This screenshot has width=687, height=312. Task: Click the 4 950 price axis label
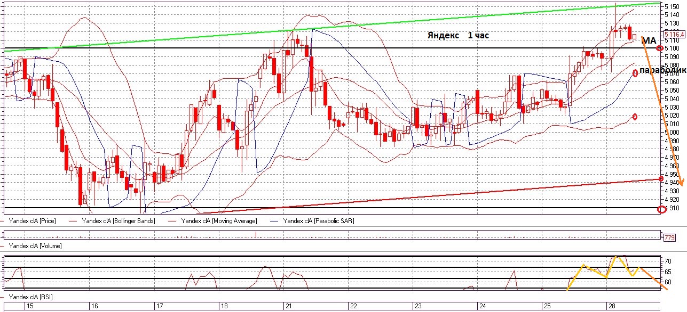(x=672, y=175)
